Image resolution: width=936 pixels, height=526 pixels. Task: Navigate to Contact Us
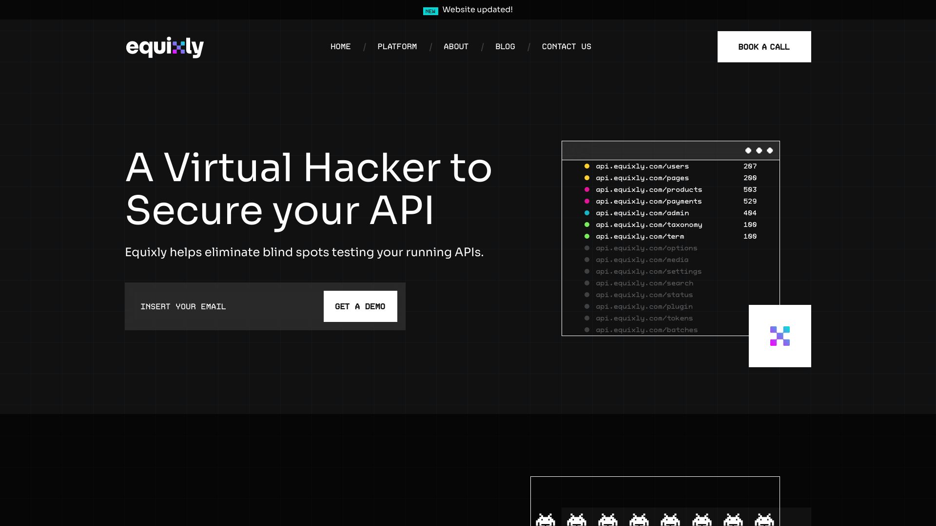[x=566, y=47]
